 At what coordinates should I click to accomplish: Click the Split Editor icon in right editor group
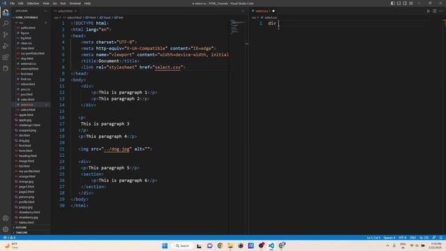pyautogui.click(x=435, y=11)
